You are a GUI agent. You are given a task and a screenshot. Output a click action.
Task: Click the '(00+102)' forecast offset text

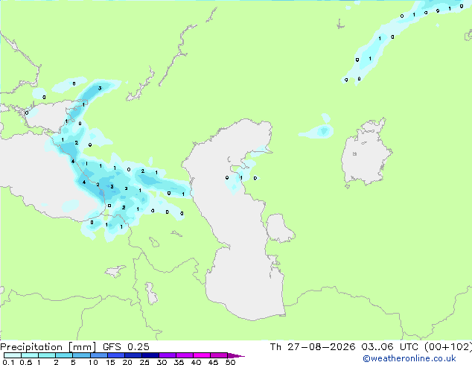pos(448,347)
